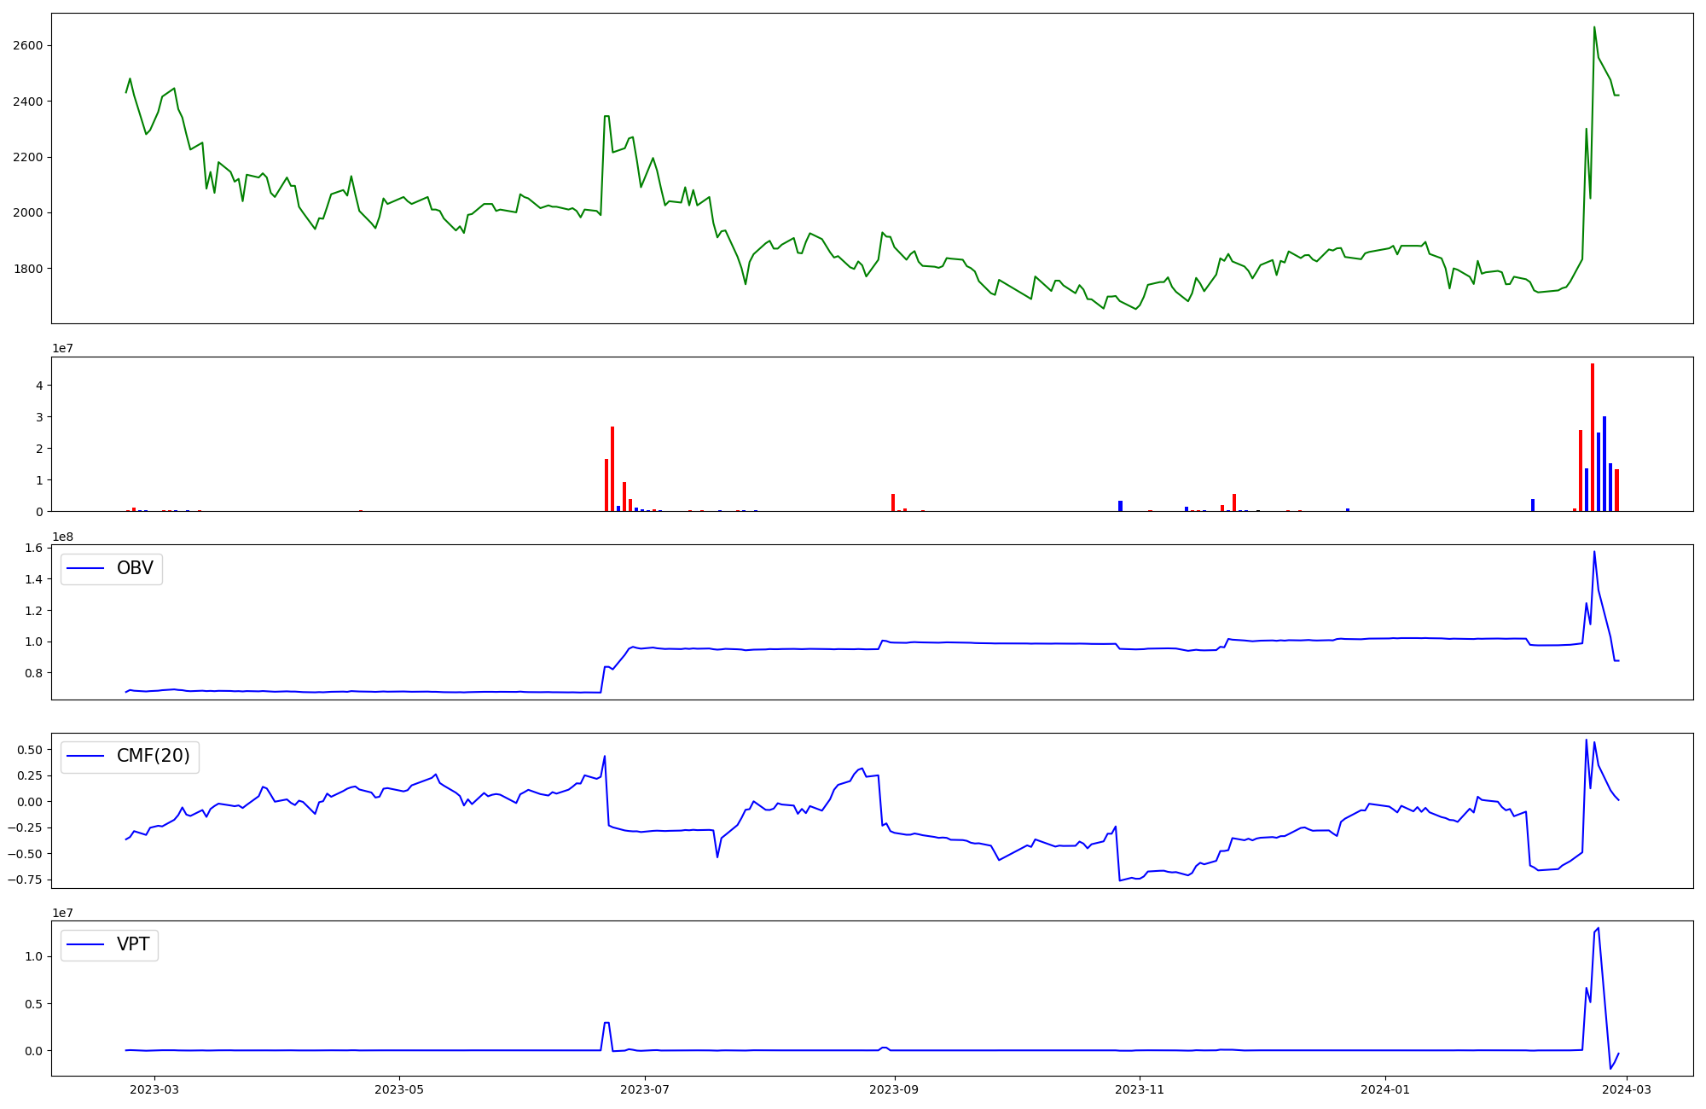Click the blue line sample in OBV legend
This screenshot has height=1109, width=1706.
[85, 568]
